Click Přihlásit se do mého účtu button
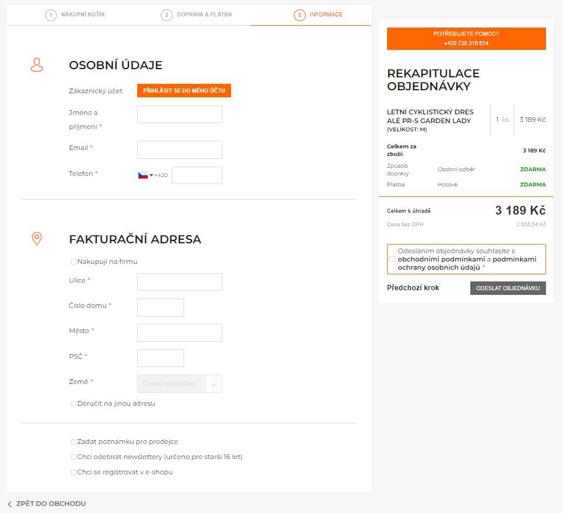 184,90
